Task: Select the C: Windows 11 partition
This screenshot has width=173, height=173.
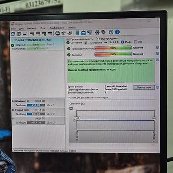Action: (x=38, y=103)
